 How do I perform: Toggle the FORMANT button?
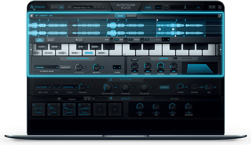click(164, 87)
